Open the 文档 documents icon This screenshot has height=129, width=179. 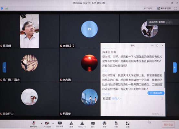[116, 124]
